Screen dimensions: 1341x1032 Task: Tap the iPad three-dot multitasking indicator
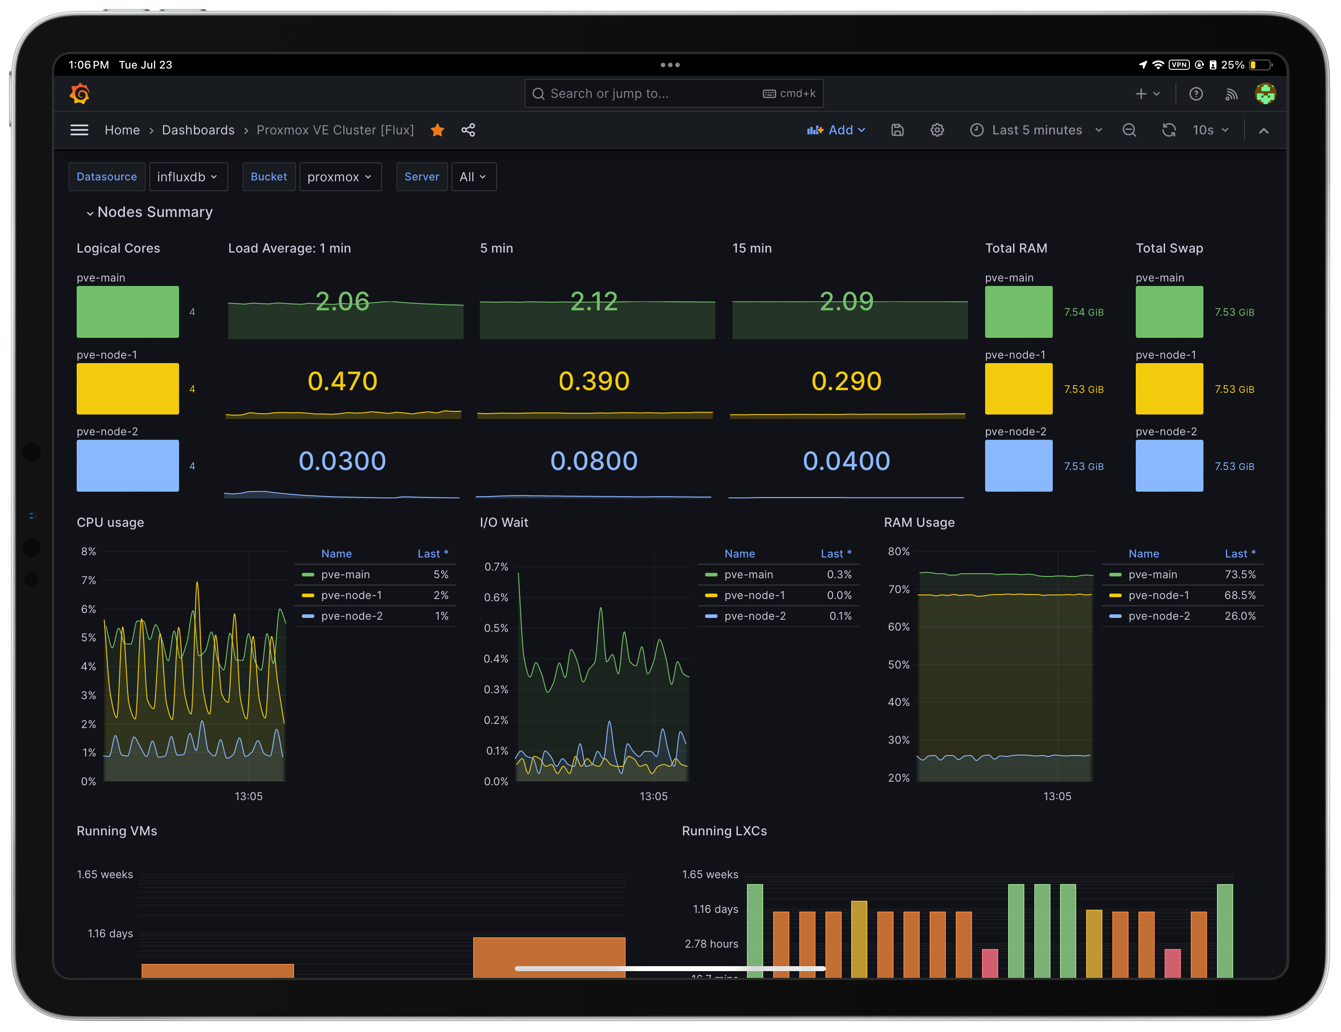click(670, 64)
